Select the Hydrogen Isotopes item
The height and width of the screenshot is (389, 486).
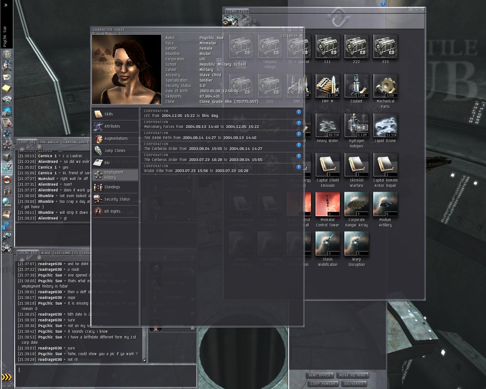click(x=357, y=131)
